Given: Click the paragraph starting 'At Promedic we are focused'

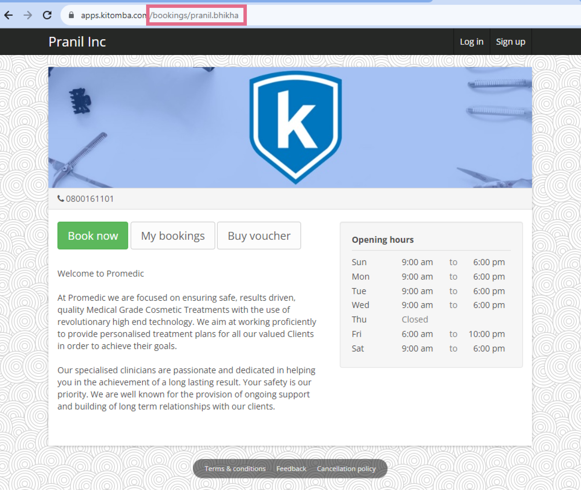Looking at the screenshot, I should pos(187,322).
